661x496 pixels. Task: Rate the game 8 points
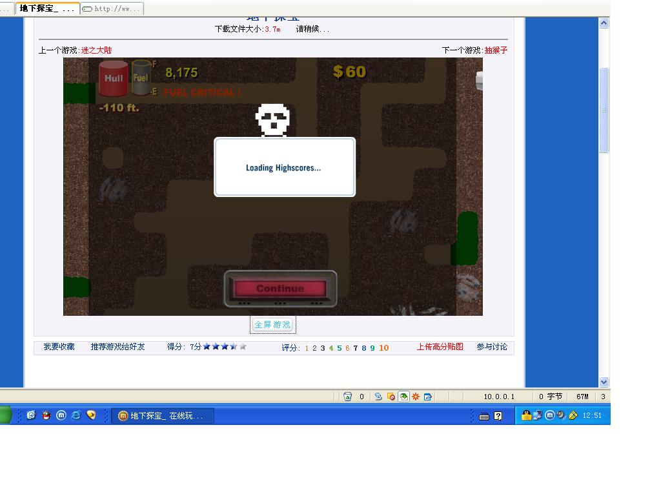point(364,348)
